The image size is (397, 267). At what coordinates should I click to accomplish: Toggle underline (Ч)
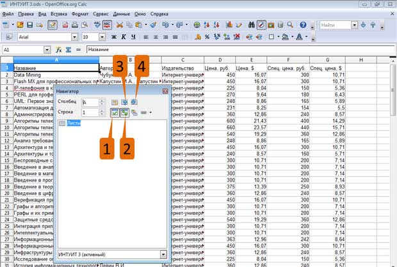coord(133,37)
